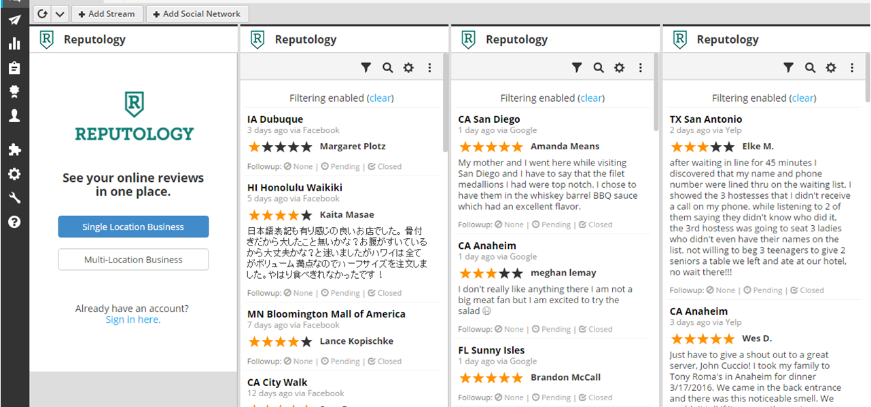871x407 pixels.
Task: Open Help question mark icon in sidebar
Action: click(x=14, y=222)
